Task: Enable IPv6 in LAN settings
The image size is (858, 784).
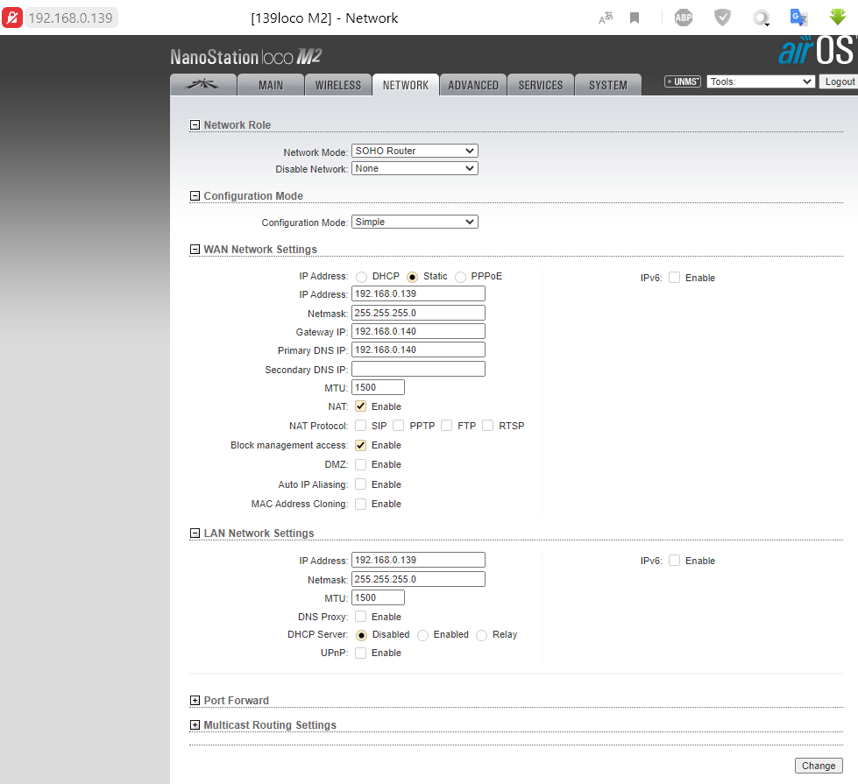Action: pos(675,561)
